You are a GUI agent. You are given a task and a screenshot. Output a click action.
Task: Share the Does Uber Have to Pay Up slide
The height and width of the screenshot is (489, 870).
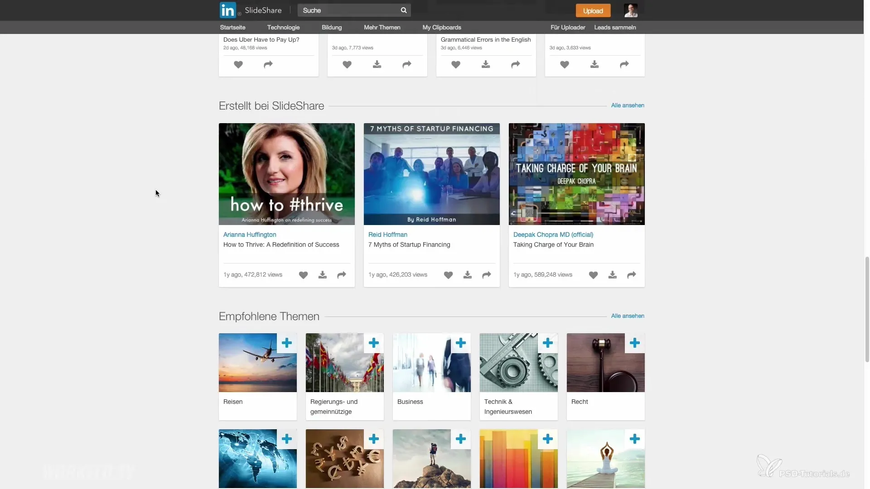point(268,65)
